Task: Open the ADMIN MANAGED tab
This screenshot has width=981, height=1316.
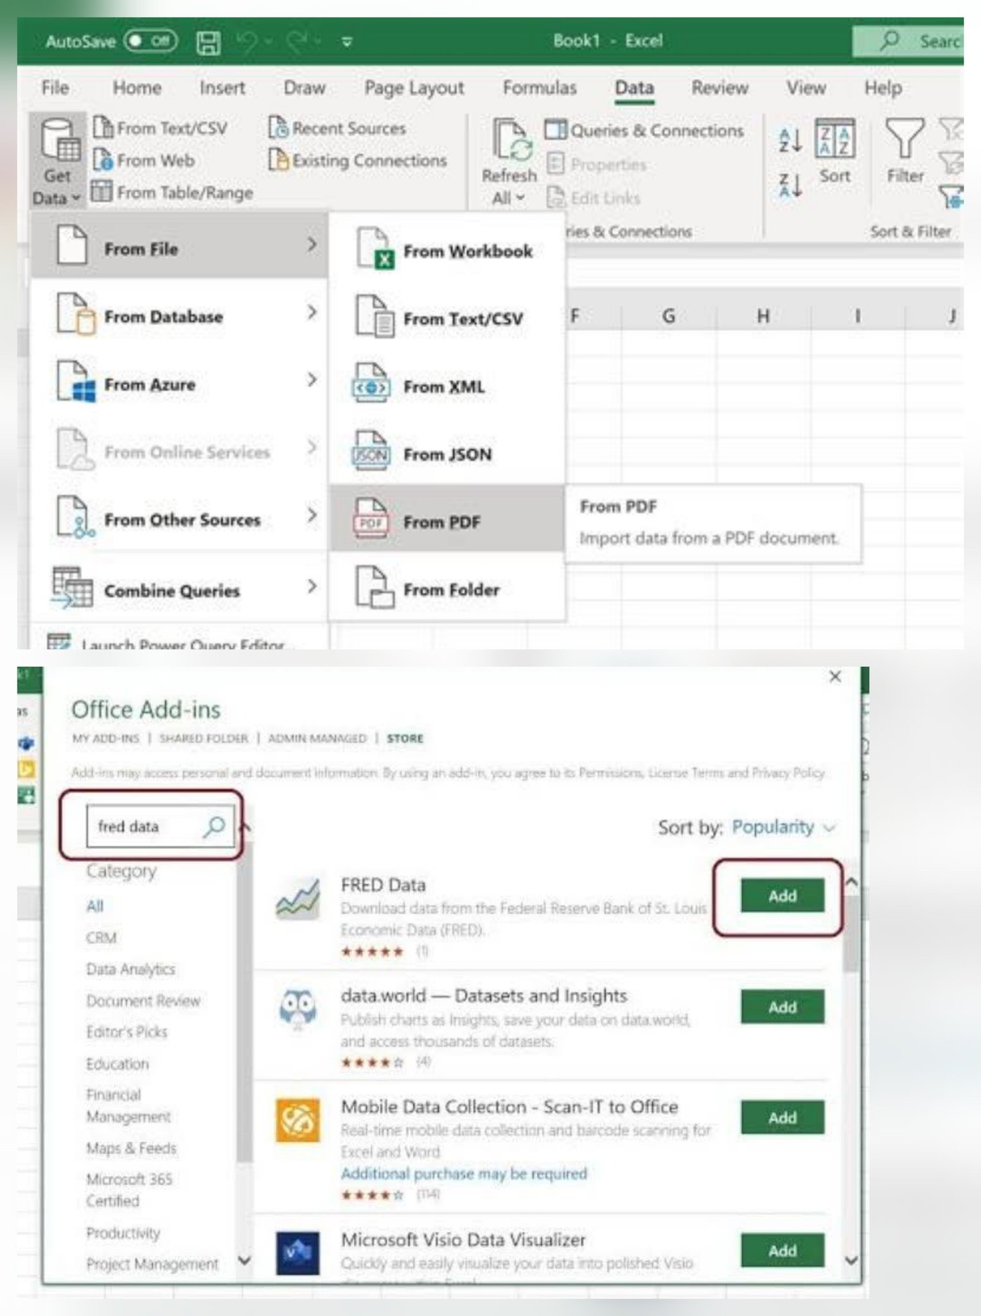Action: coord(317,738)
